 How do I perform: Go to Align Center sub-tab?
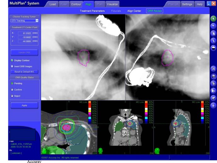point(134,11)
